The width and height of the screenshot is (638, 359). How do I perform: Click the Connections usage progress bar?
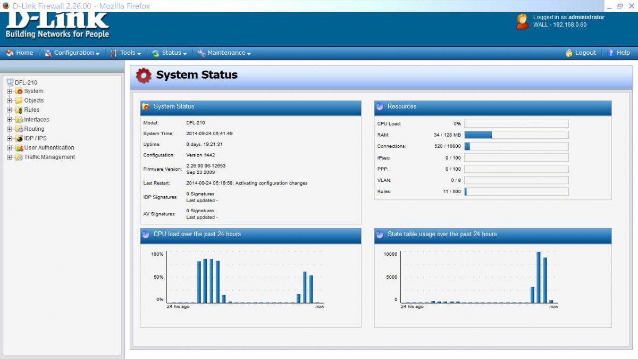point(516,146)
